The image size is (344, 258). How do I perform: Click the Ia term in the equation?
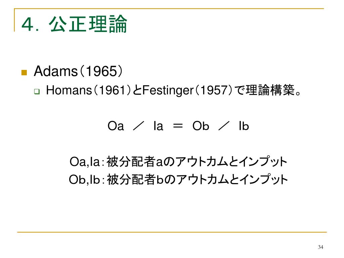click(x=158, y=126)
